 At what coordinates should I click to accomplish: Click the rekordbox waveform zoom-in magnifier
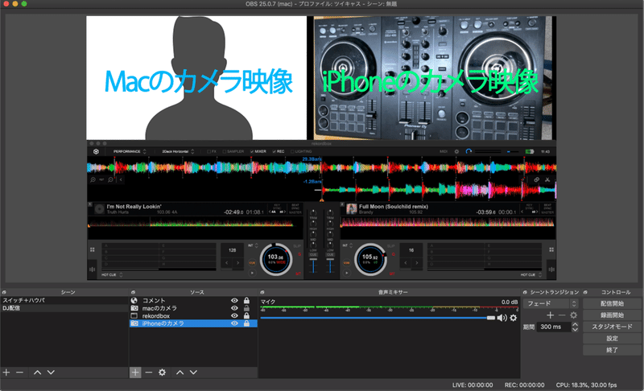tap(93, 179)
